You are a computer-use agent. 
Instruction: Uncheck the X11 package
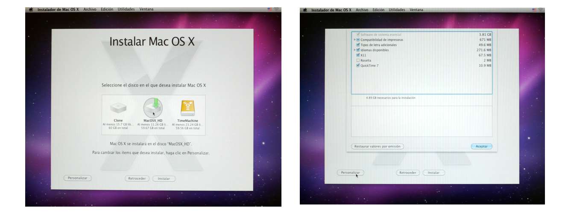pos(358,55)
